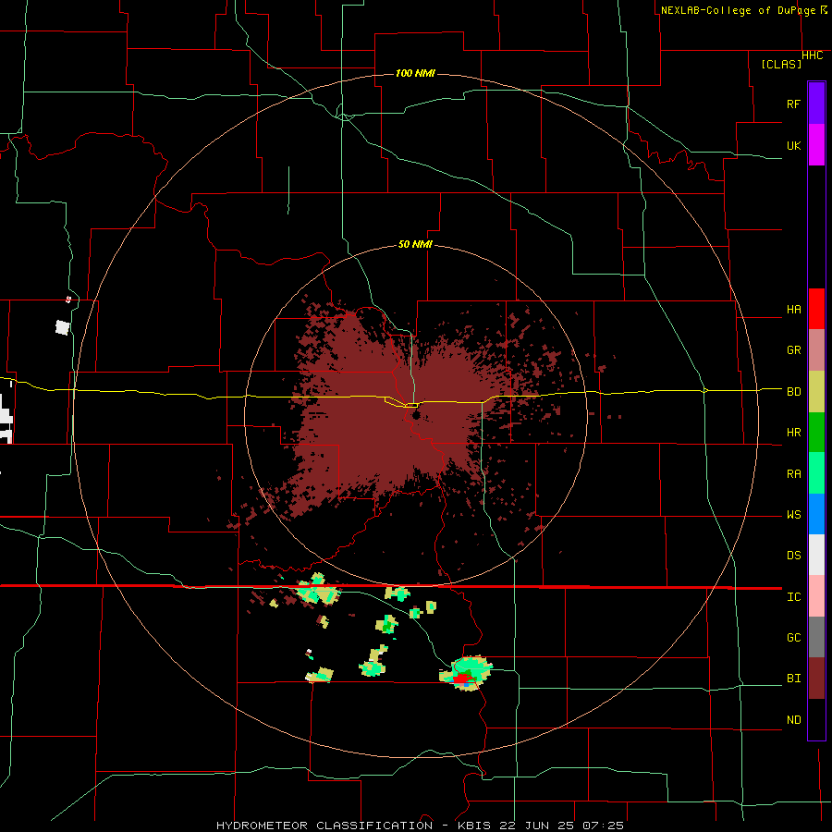Image resolution: width=832 pixels, height=832 pixels.
Task: Click the "22 JUN 25 07:25" timestamp
Action: [560, 826]
